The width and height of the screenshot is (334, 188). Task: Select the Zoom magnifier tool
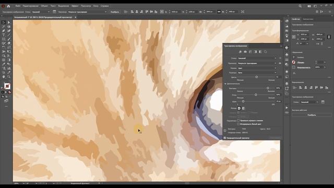click(9, 77)
